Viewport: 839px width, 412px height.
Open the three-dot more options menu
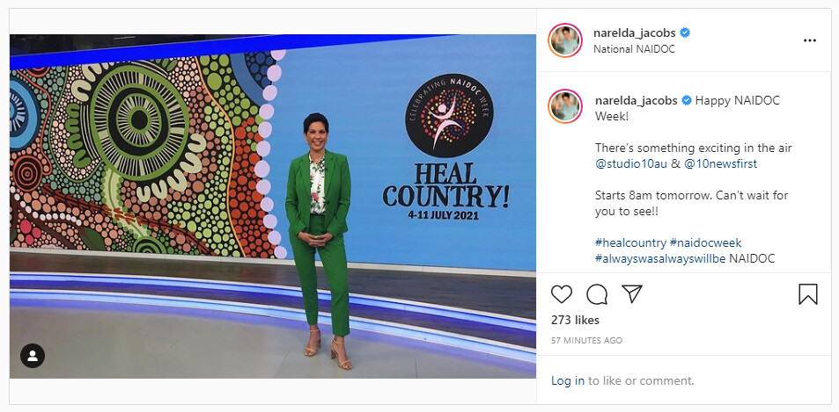tap(810, 40)
